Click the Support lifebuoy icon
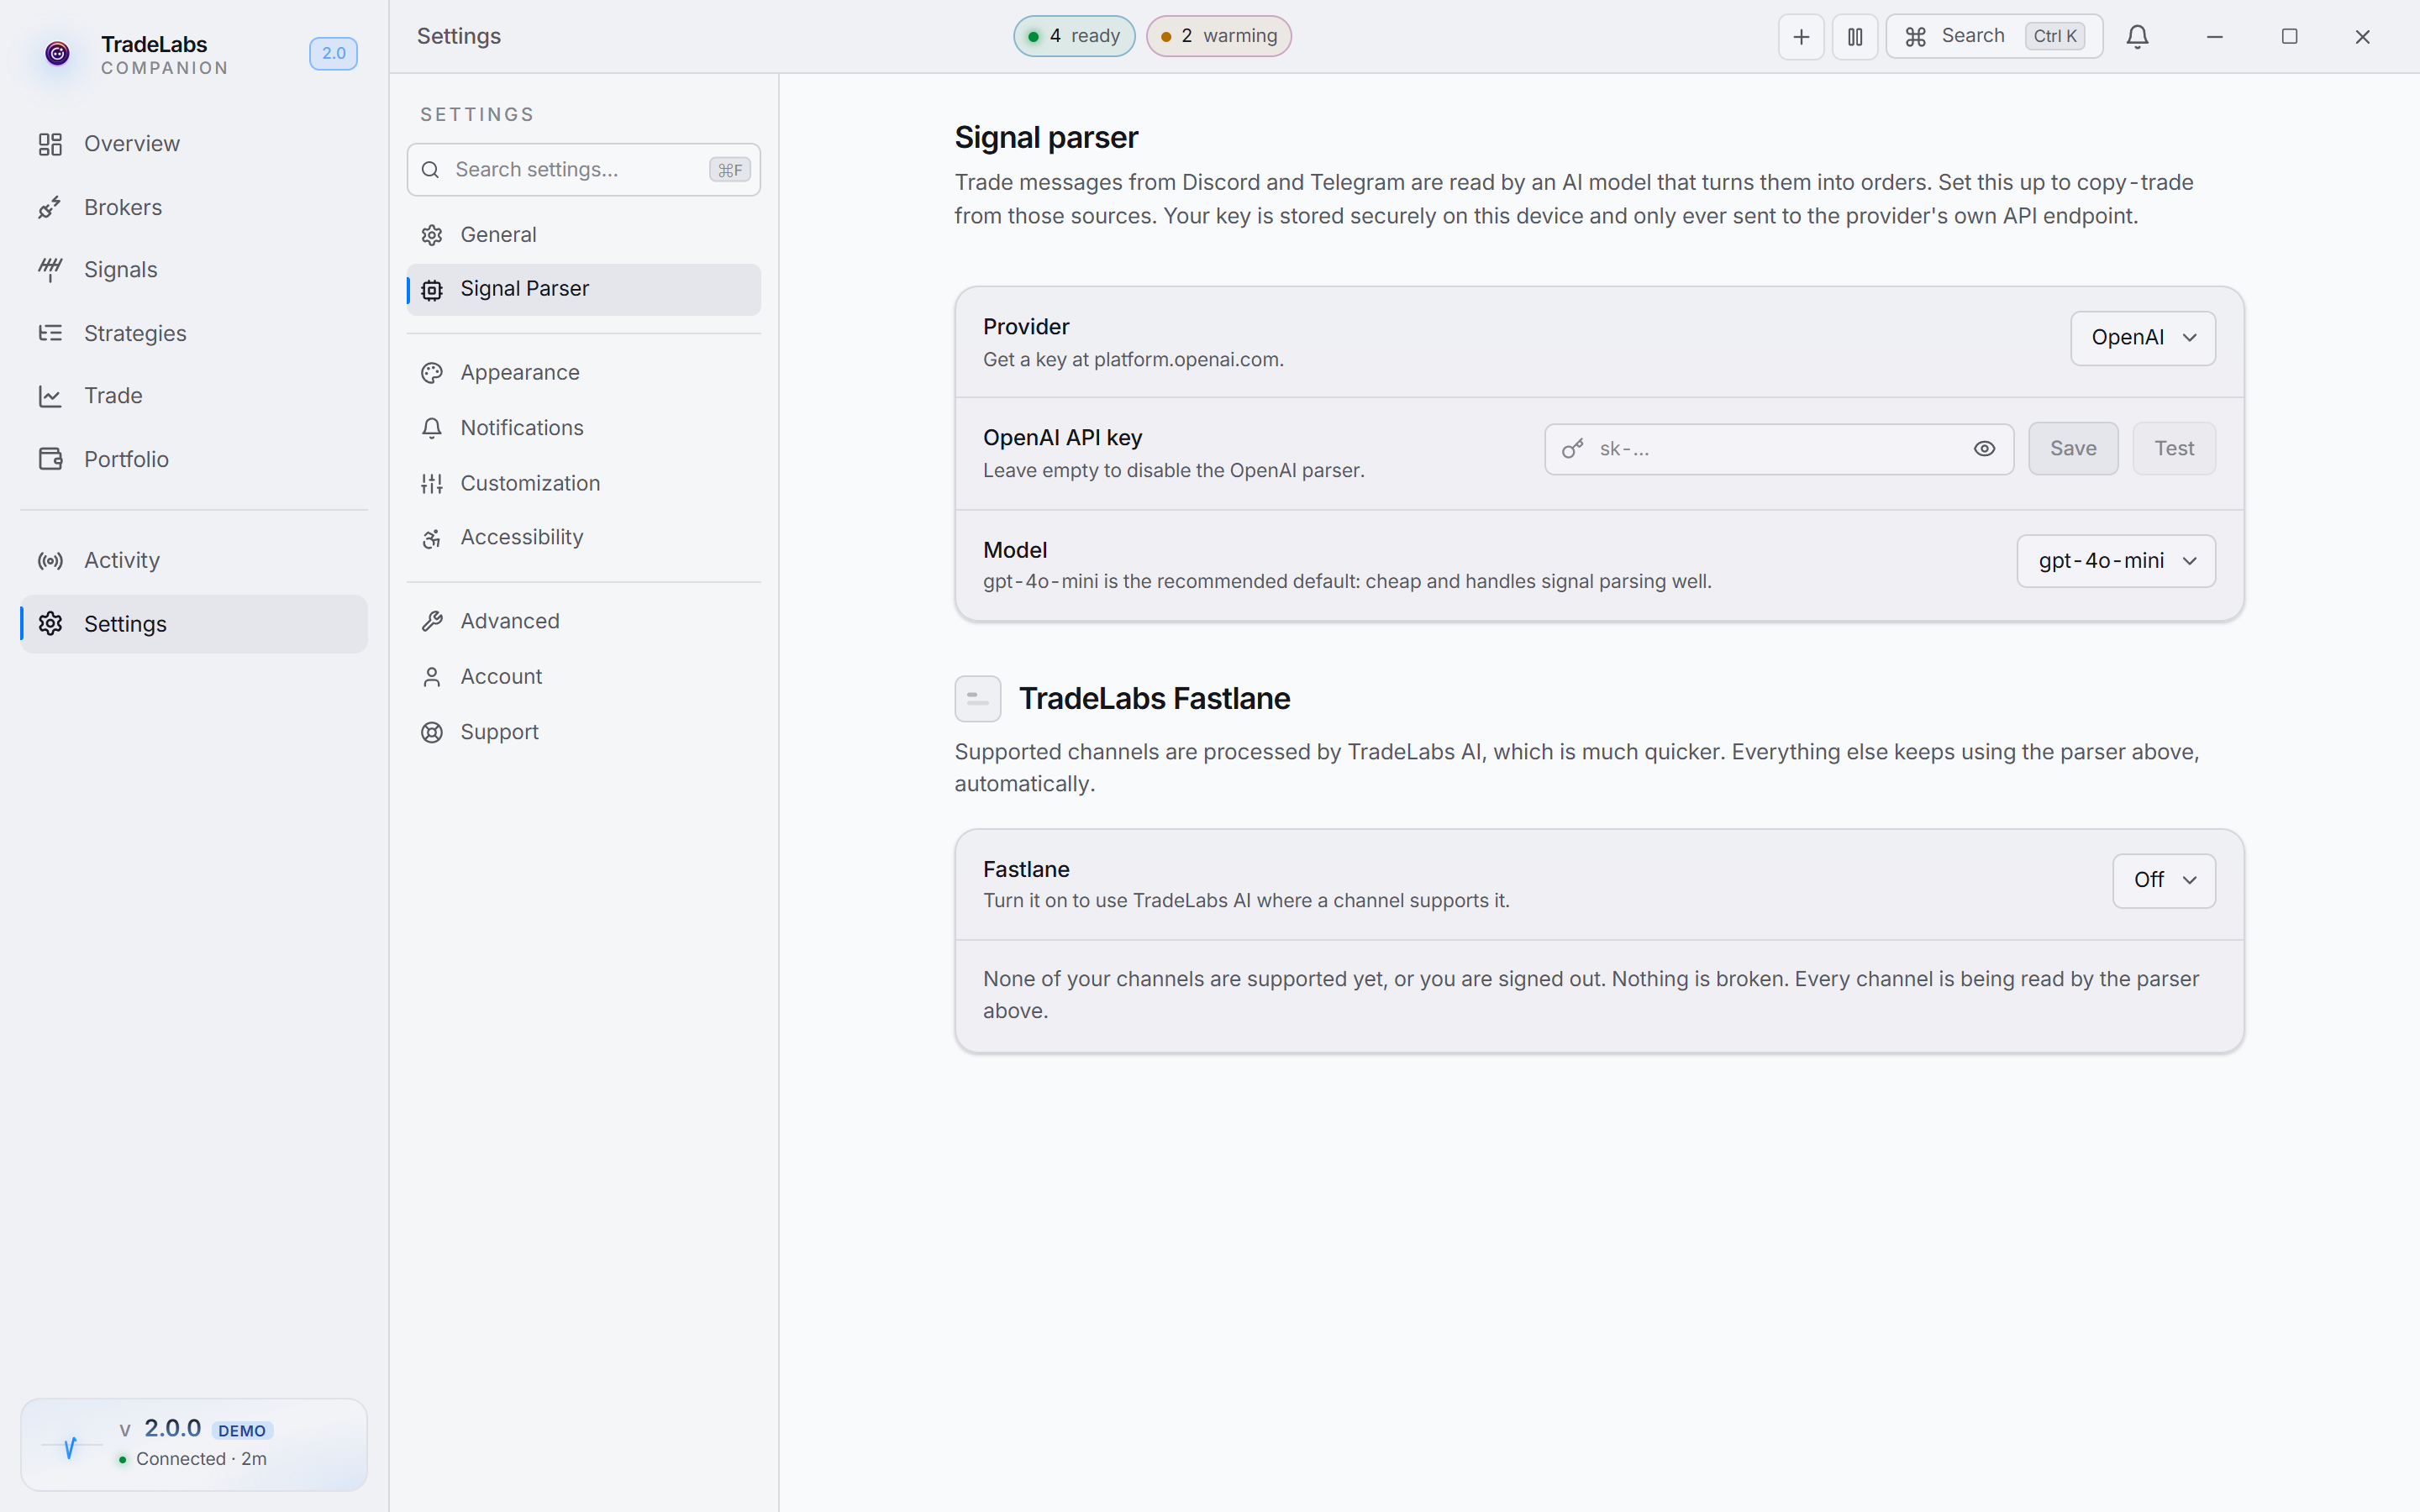 coord(432,733)
